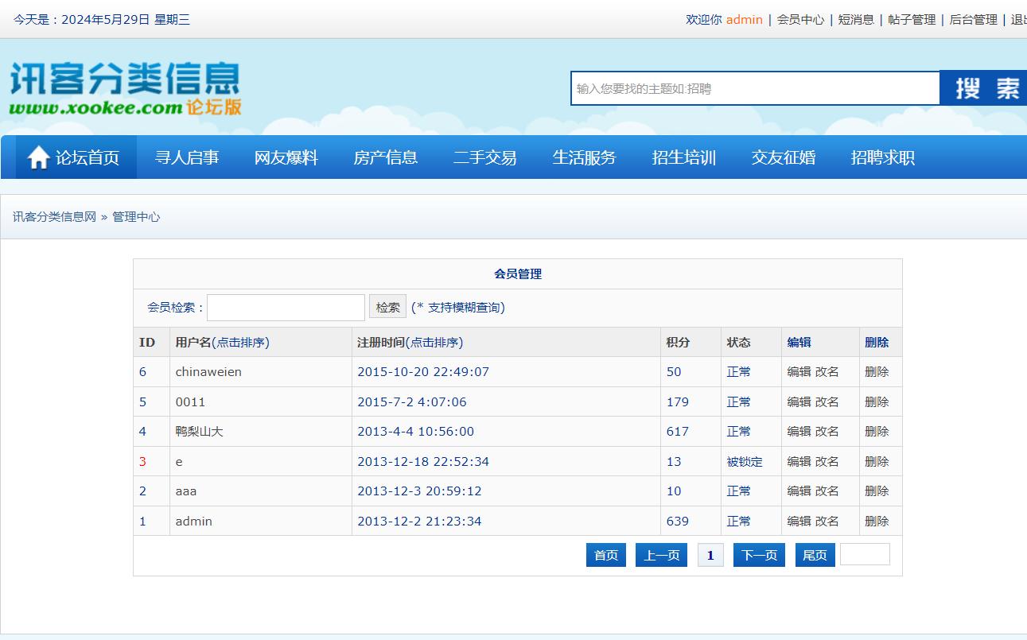Click the 下一页 pagination button
Viewport: 1027px width, 640px height.
(760, 555)
